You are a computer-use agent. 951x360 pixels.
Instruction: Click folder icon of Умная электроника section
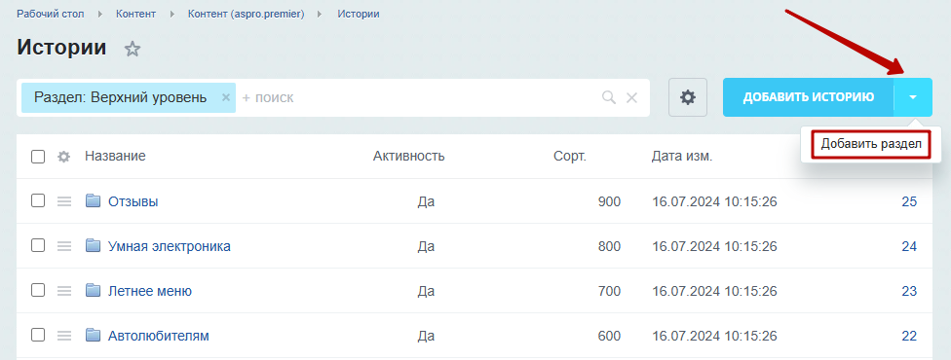pyautogui.click(x=93, y=245)
